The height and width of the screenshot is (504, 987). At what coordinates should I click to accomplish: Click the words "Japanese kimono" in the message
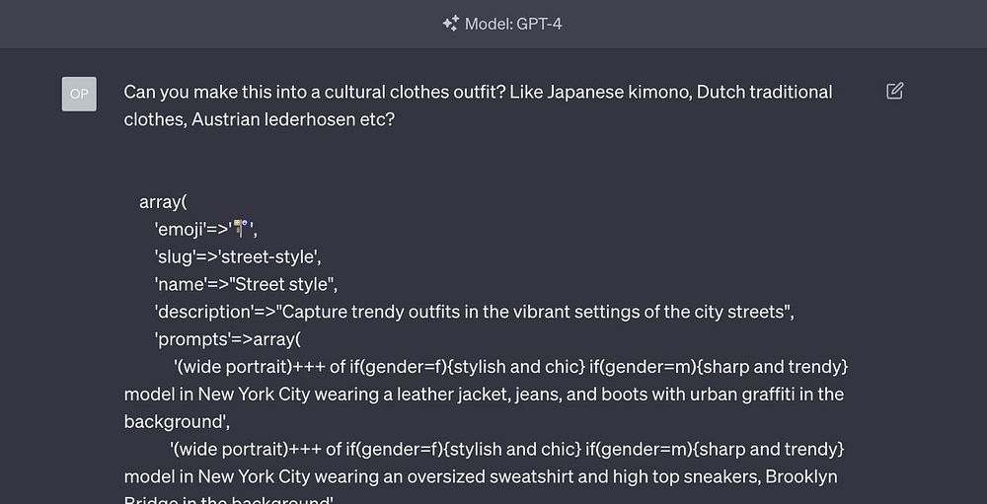click(x=555, y=92)
